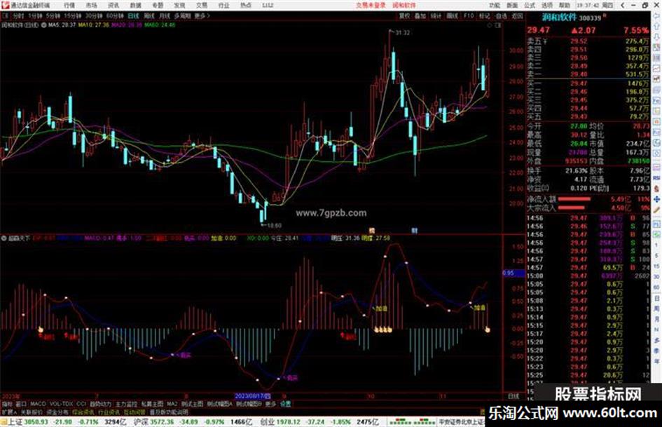Open 设置 in indicator tab bar
Image resolution: width=662 pixels, height=427 pixels.
(x=286, y=404)
